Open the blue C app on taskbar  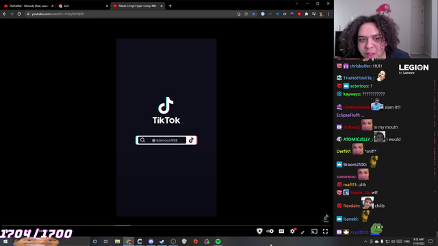click(140, 241)
